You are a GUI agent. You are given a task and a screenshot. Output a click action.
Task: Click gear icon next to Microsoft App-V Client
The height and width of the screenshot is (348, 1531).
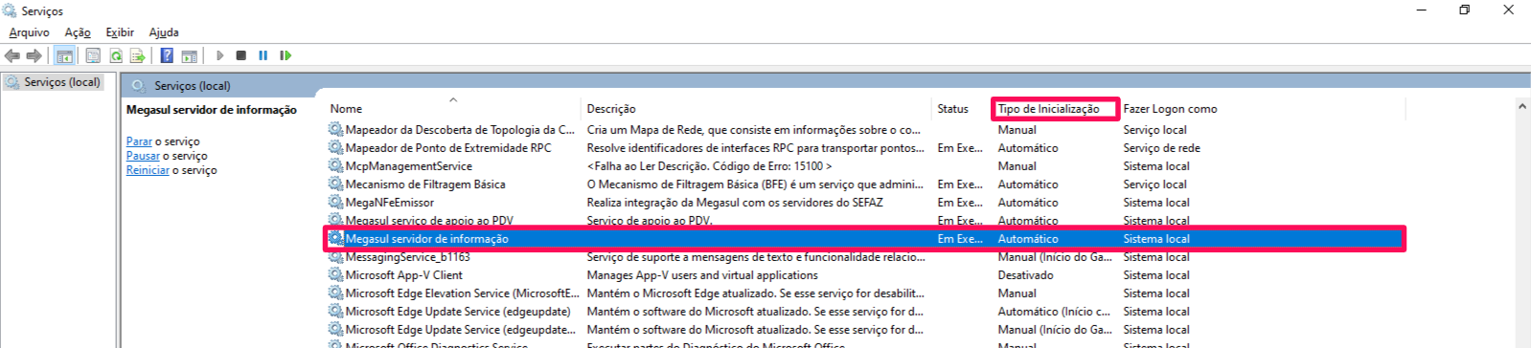[x=335, y=274]
